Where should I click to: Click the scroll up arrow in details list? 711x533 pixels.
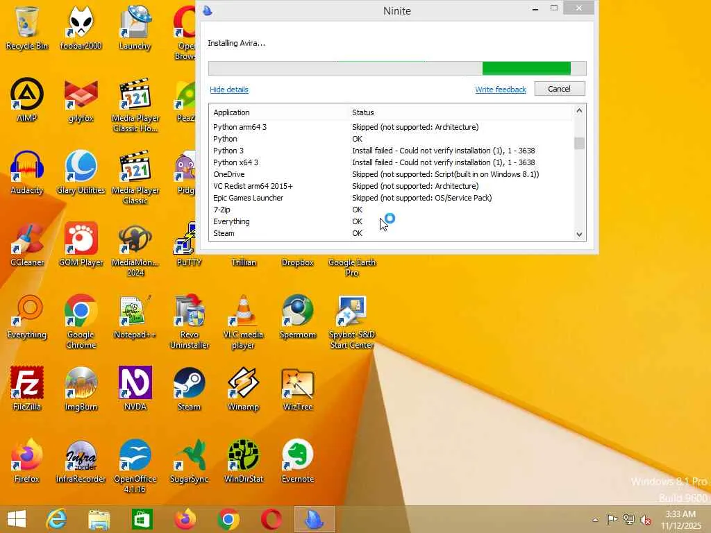579,110
